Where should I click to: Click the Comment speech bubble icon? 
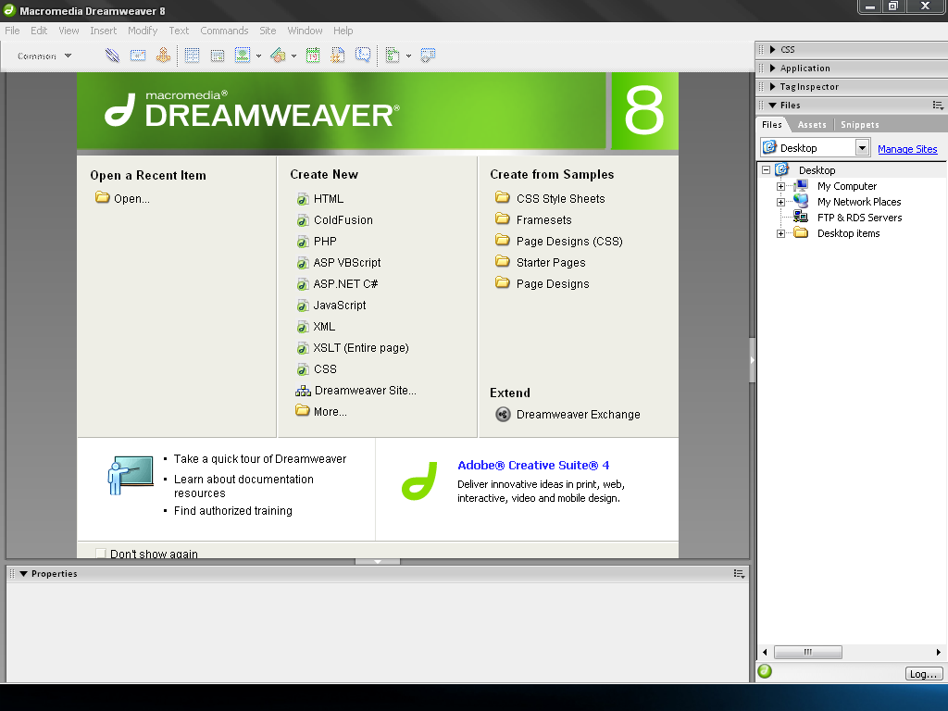coord(363,56)
